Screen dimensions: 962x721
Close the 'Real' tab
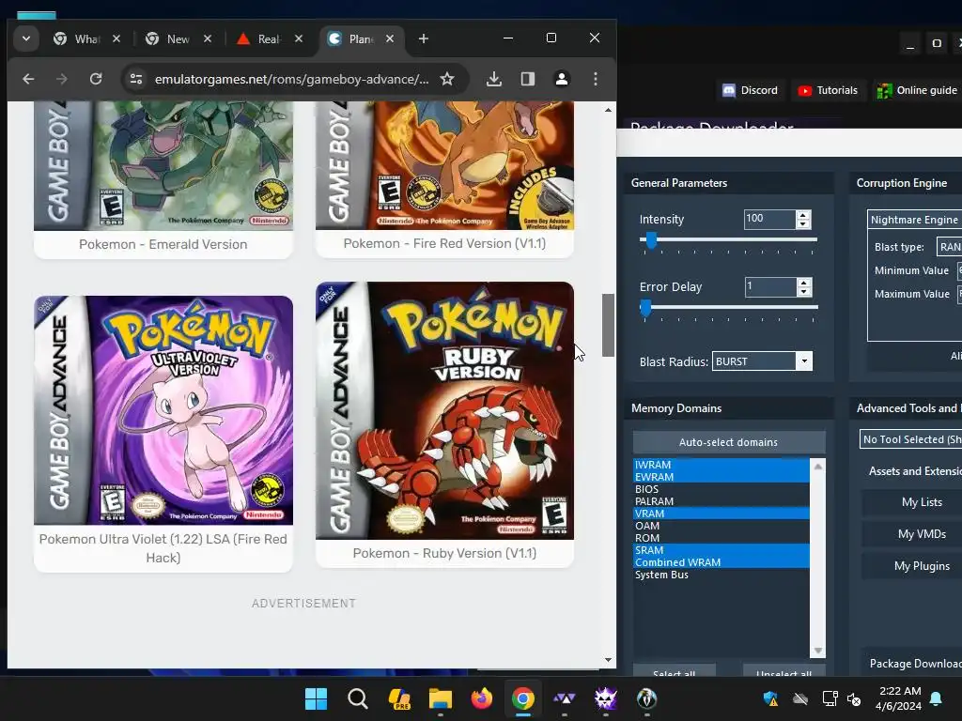pyautogui.click(x=299, y=38)
